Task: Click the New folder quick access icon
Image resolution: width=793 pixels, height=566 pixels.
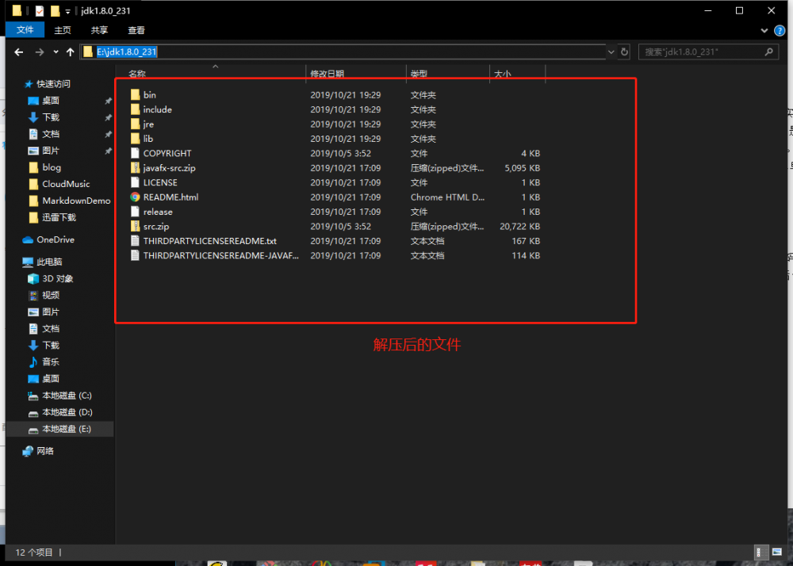Action: click(x=56, y=10)
